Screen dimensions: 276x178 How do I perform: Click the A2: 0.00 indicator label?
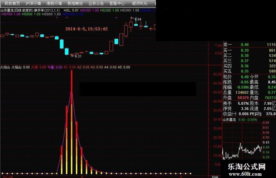coord(83,67)
